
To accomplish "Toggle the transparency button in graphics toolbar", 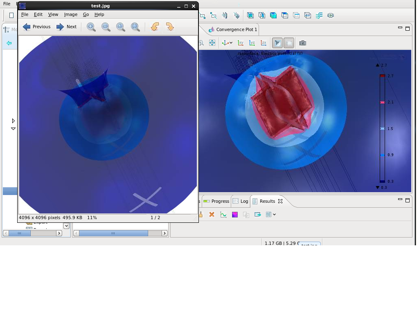I will tap(289, 43).
